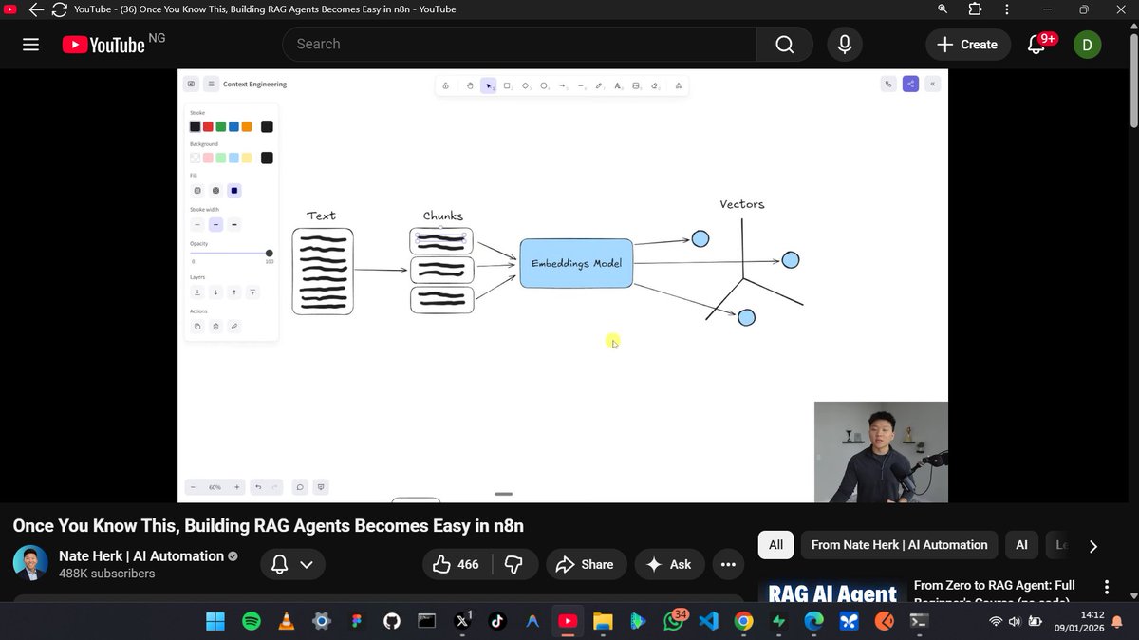The image size is (1139, 640).
Task: Select the From Nate Herk AI Automation chip
Action: click(x=899, y=544)
